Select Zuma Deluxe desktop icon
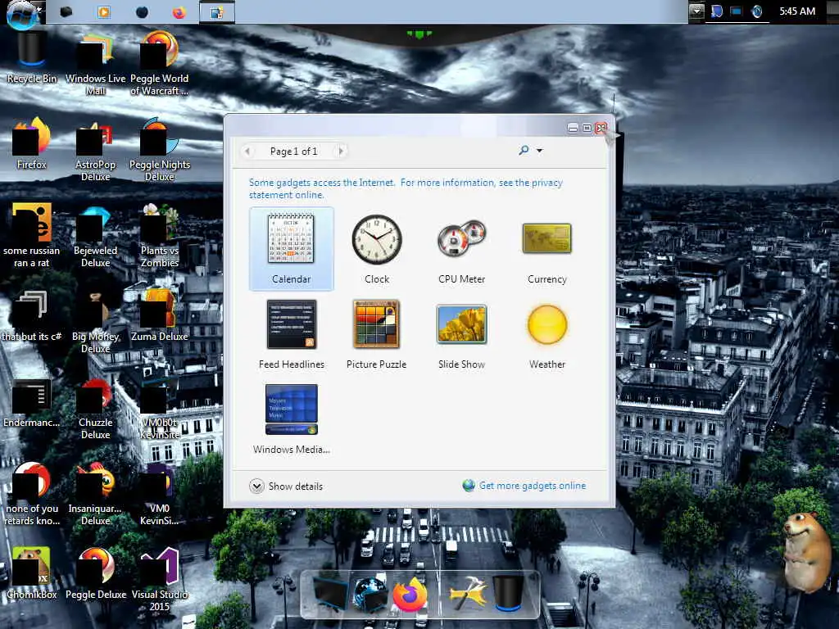 pos(160,315)
